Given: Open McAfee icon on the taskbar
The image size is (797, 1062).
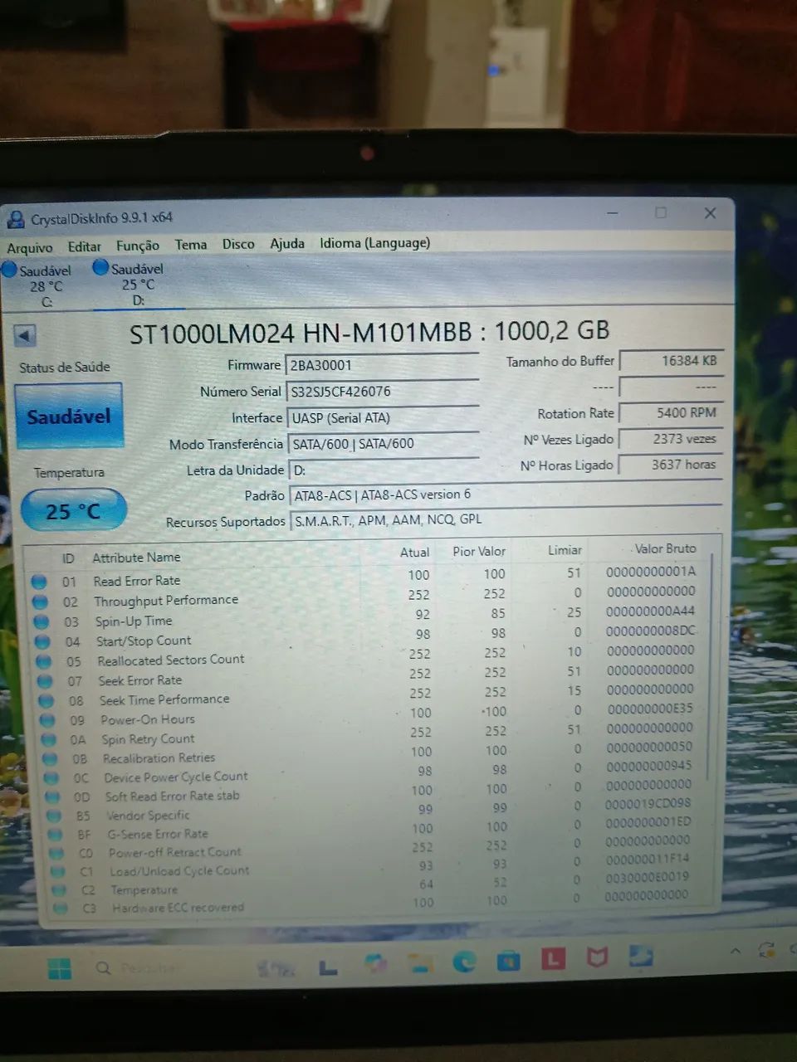Looking at the screenshot, I should pos(596,957).
